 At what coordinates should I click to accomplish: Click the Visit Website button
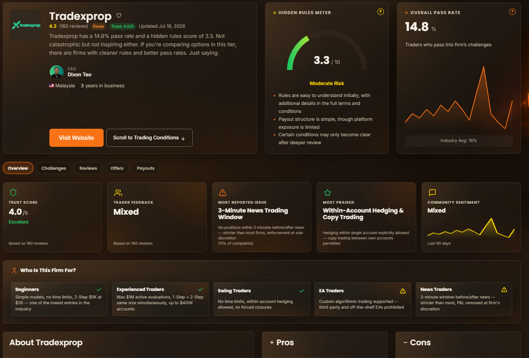76,138
